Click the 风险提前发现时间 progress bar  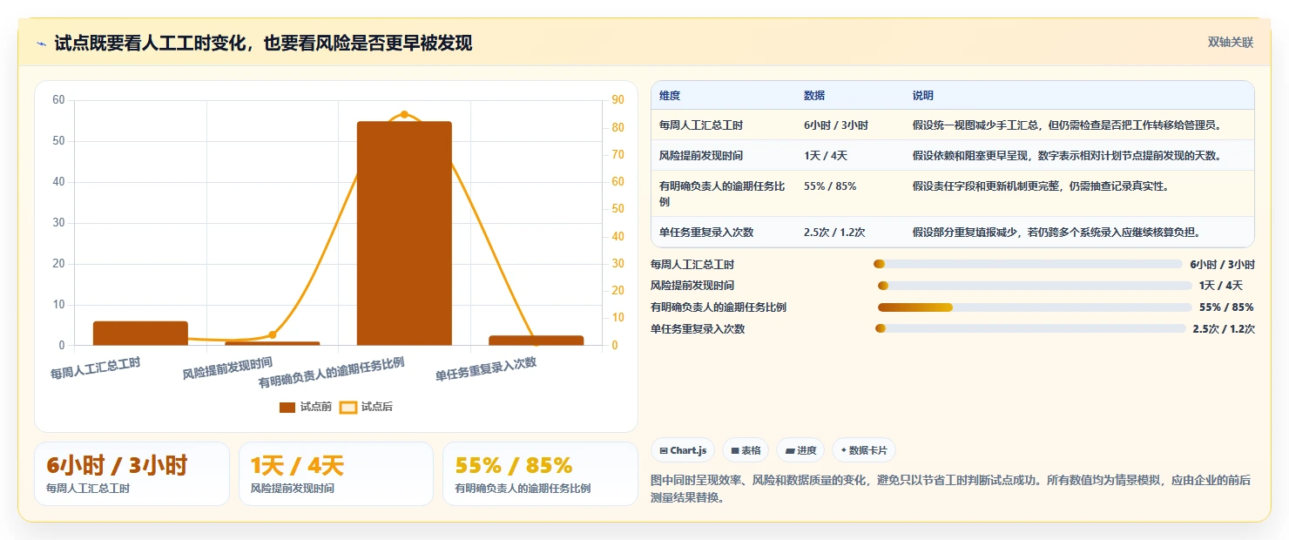click(x=1035, y=286)
